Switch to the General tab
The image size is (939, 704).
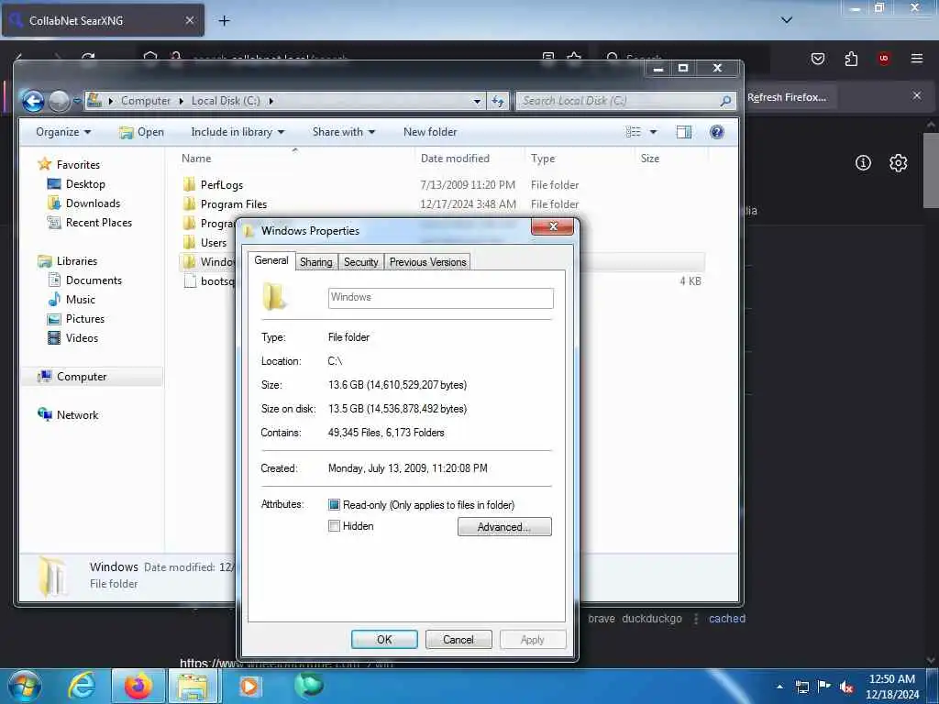pyautogui.click(x=271, y=260)
